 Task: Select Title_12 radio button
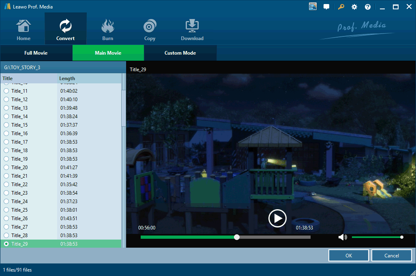tap(6, 99)
